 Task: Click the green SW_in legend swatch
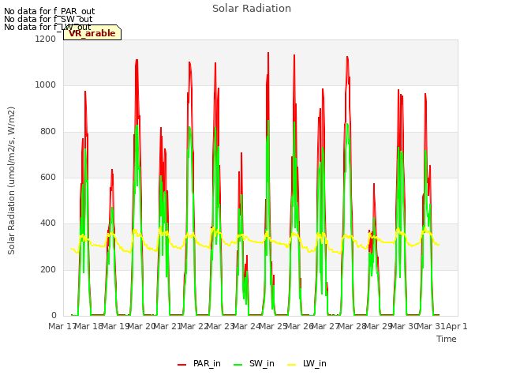(238, 365)
